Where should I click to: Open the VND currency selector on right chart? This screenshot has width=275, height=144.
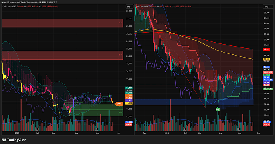[266, 7]
